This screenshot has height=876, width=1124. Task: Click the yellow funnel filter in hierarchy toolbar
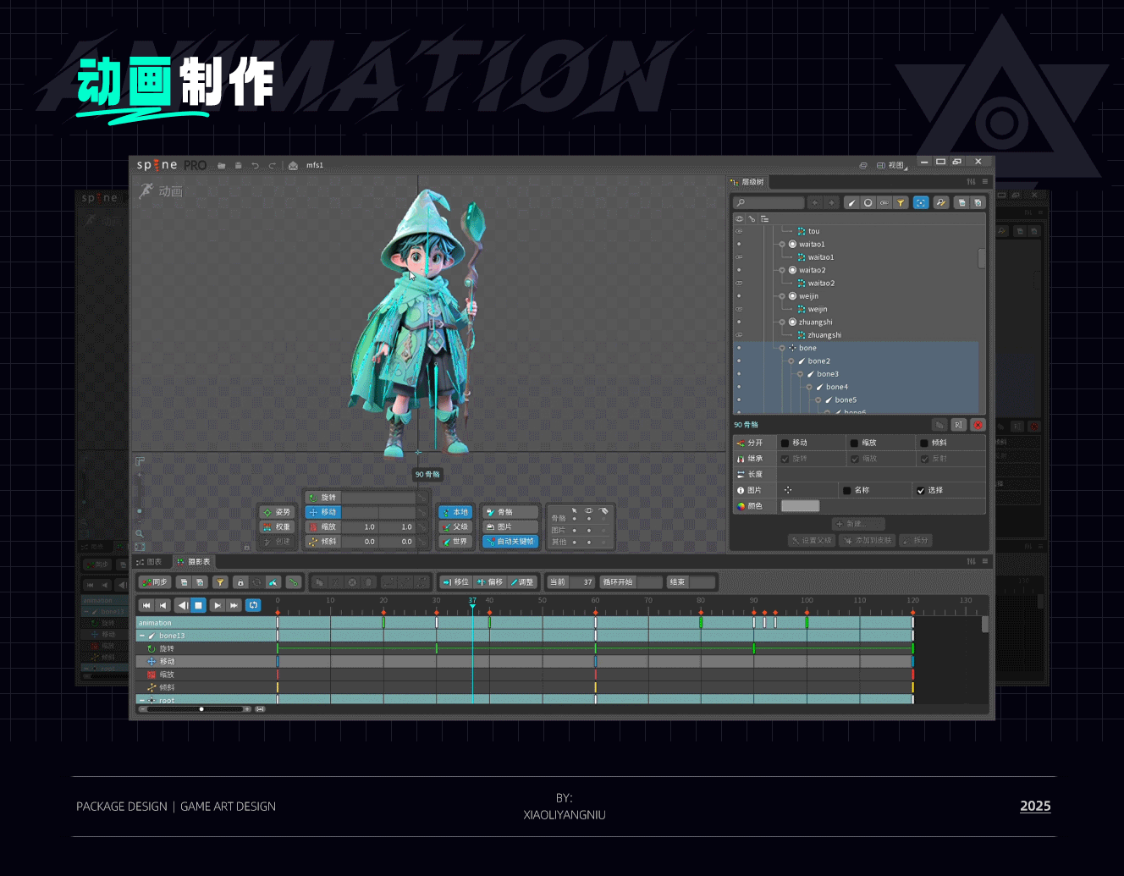[x=901, y=203]
